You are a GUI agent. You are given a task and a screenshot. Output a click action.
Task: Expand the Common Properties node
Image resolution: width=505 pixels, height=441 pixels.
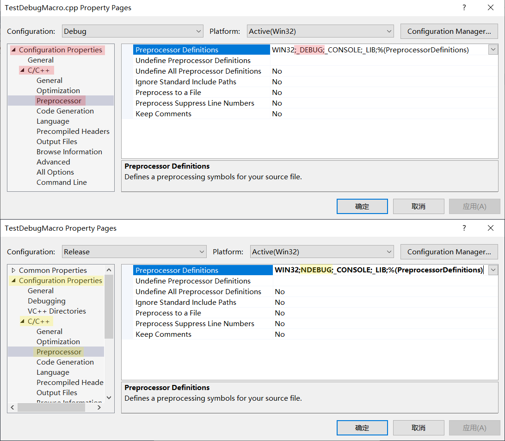(12, 270)
